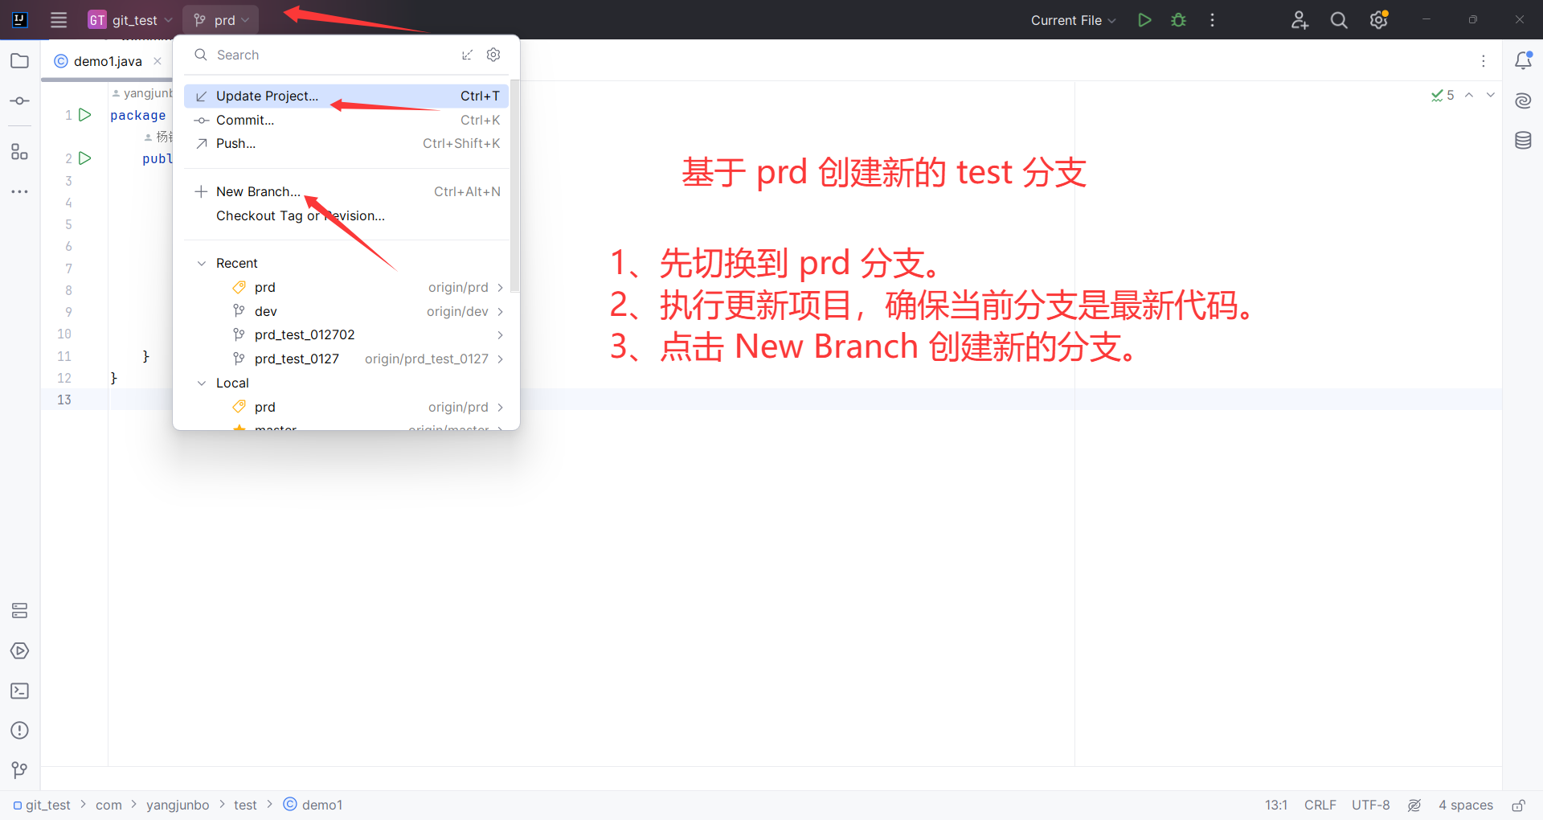Image resolution: width=1543 pixels, height=820 pixels.
Task: Open the Services tool window icon
Action: point(19,651)
